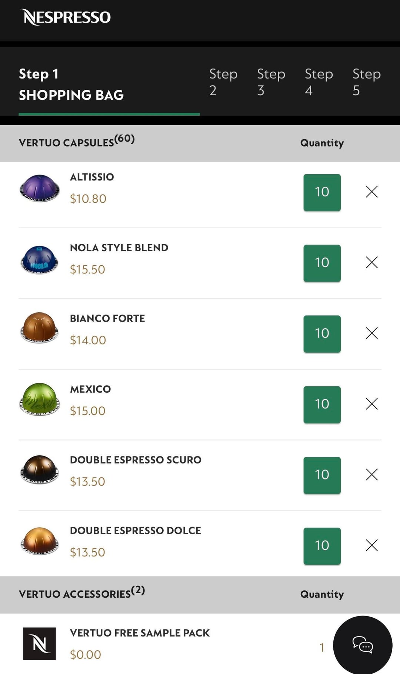The height and width of the screenshot is (674, 400).
Task: Delete Bianco Forte from the bag
Action: [371, 333]
